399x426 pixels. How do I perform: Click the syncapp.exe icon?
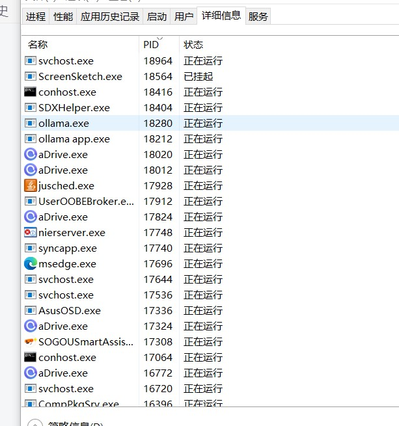click(x=30, y=248)
